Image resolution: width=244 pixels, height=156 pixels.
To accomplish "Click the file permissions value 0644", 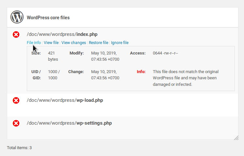I will coord(165,53).
